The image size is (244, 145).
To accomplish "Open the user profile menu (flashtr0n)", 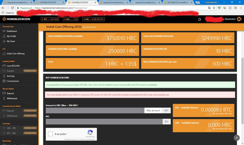I will click(x=230, y=19).
